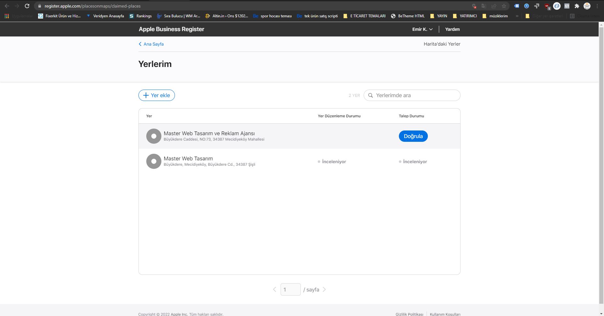Select Master Web Tasarım ve Reklam Ajansı row
Image resolution: width=604 pixels, height=316 pixels.
[299, 136]
